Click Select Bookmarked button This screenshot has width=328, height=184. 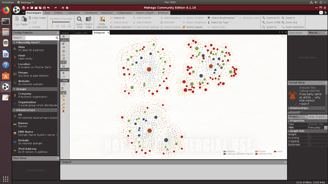pos(221,18)
